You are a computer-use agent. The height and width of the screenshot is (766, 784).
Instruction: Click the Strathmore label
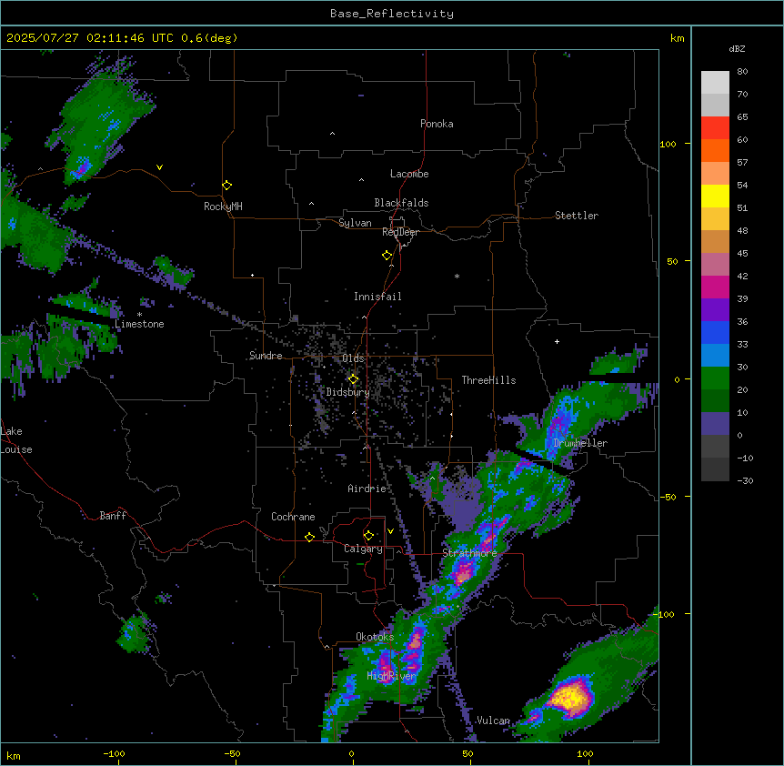pos(469,553)
